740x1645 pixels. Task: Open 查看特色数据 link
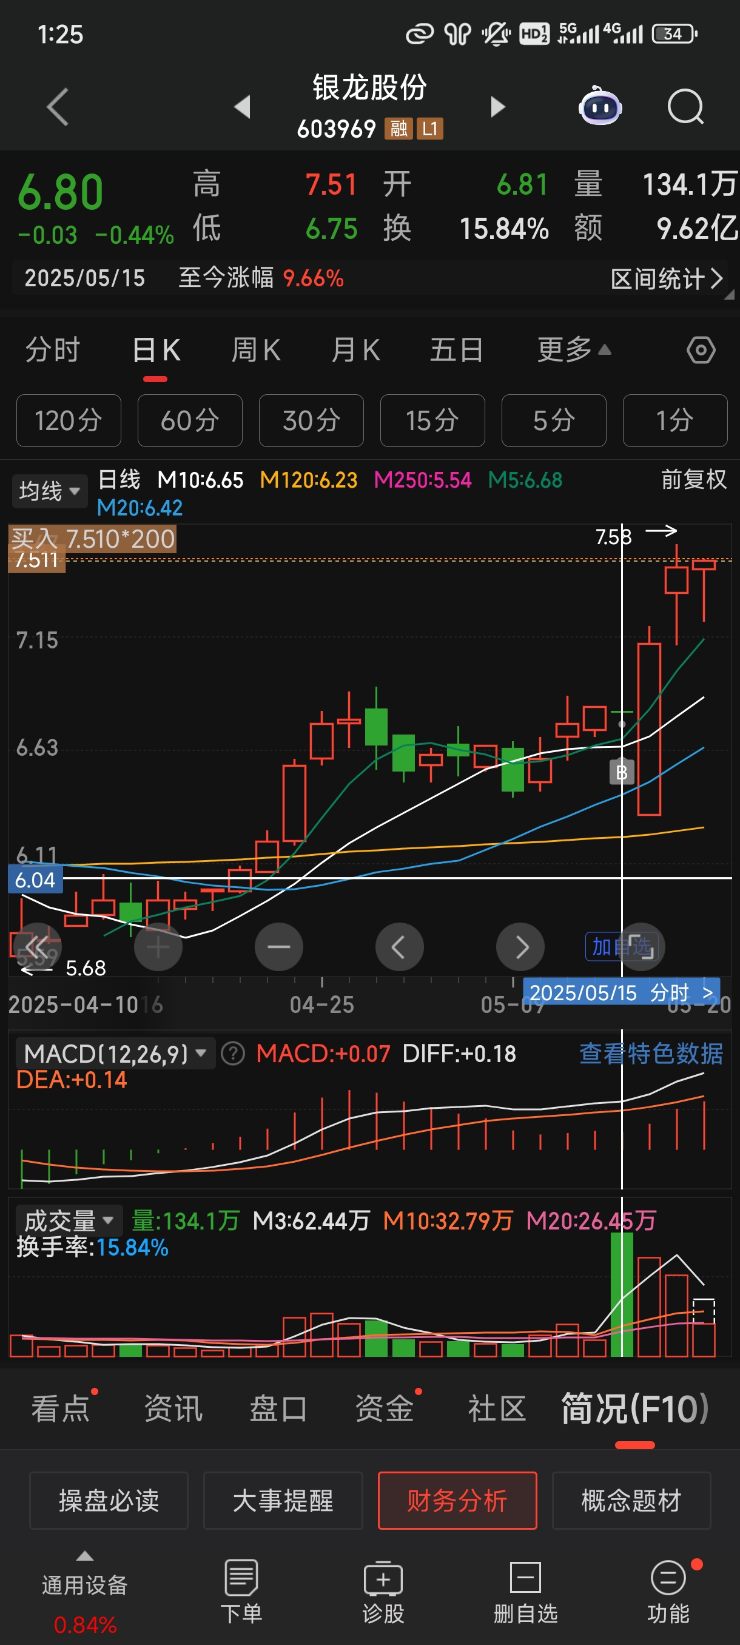pos(651,1054)
